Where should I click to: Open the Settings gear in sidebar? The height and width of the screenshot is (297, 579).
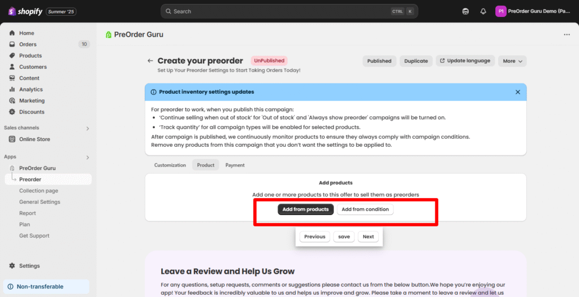pos(12,266)
